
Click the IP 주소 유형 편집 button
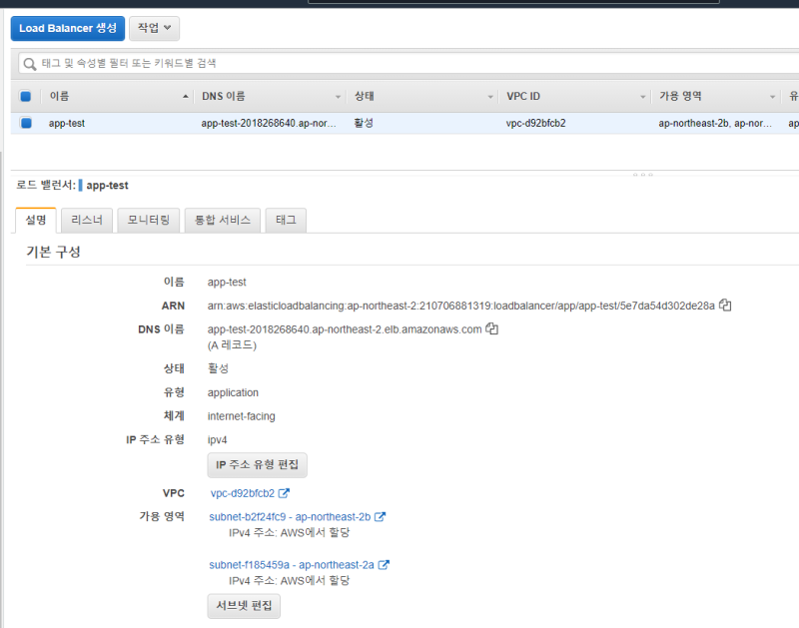[x=257, y=465]
